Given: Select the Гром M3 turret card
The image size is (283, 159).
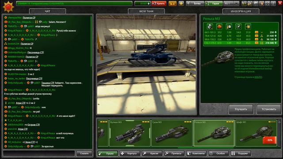Looking at the screenshot, I should (172, 133).
